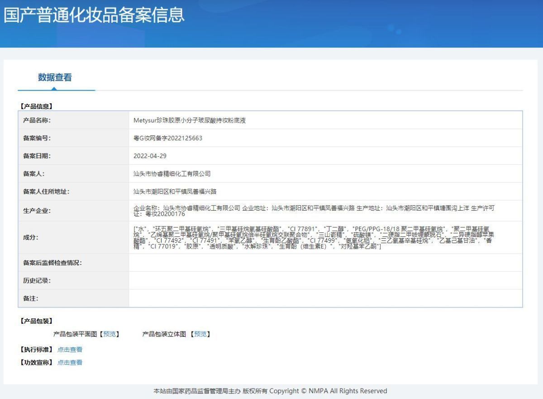Image resolution: width=543 pixels, height=399 pixels.
Task: Click the 功效宣称 label
Action: click(x=37, y=362)
